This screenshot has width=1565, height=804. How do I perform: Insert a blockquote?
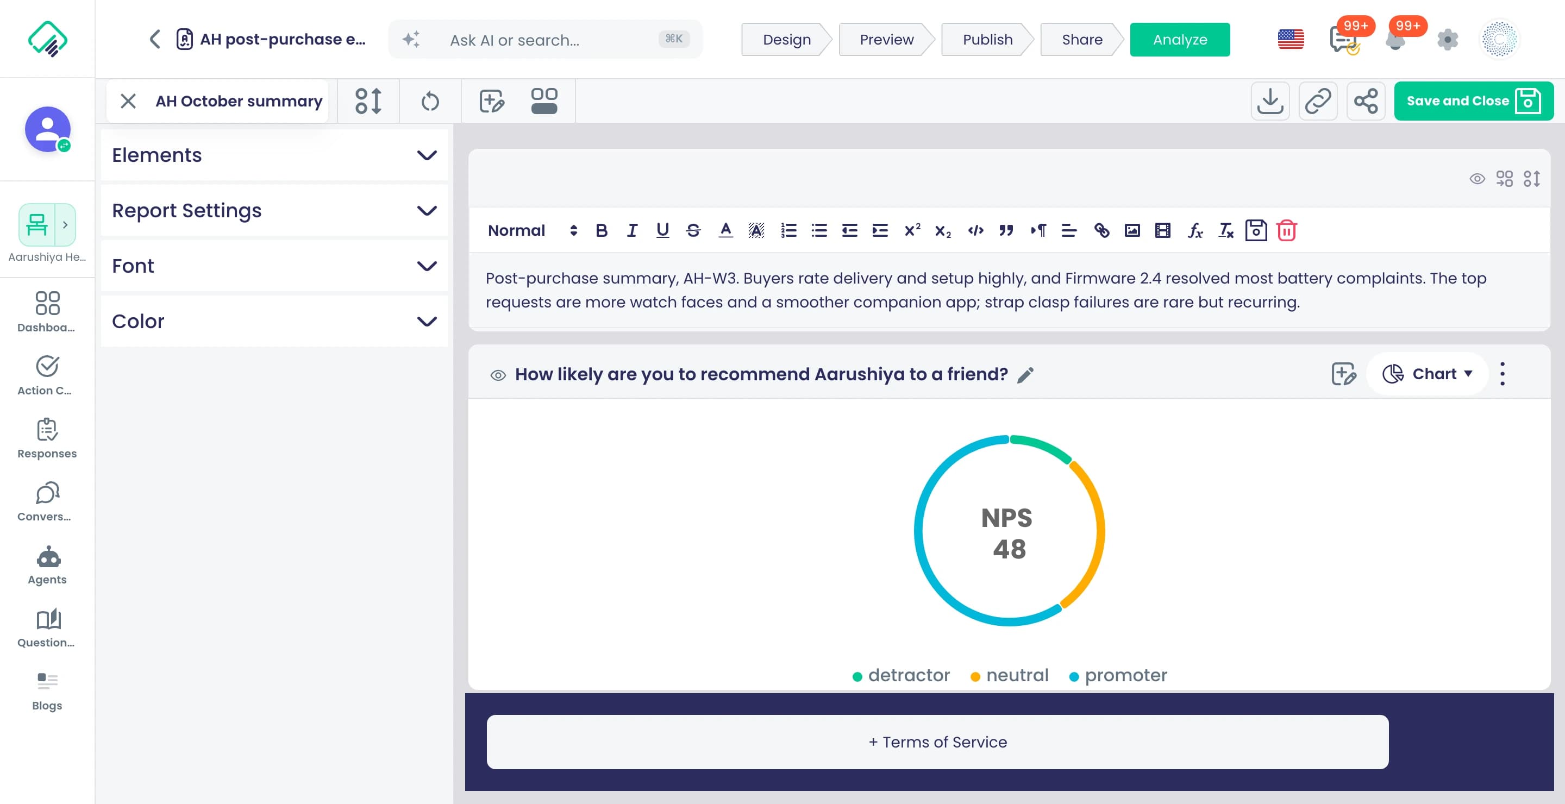click(1006, 231)
